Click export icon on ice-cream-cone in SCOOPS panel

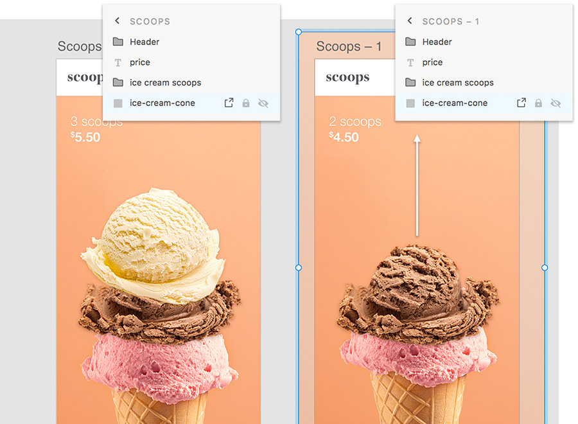pyautogui.click(x=229, y=103)
